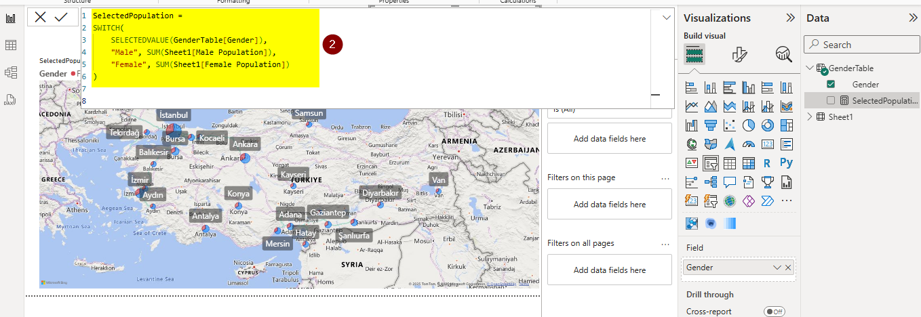921x317 pixels.
Task: Toggle the Gender field checkbox
Action: [x=831, y=85]
